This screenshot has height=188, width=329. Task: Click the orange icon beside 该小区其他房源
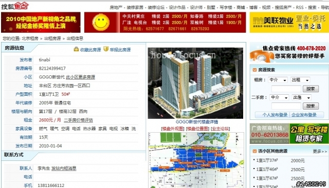click(x=254, y=151)
